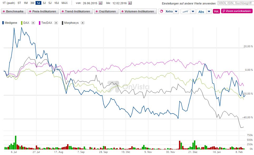Screen dimensions: 254x155
Task: Select the 5J time range
Action: (50, 3)
